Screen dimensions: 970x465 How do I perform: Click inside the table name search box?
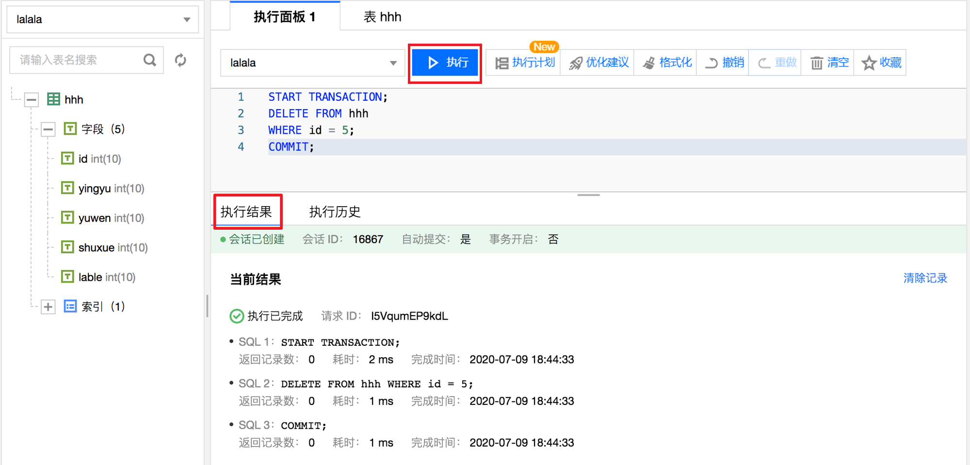click(x=78, y=60)
